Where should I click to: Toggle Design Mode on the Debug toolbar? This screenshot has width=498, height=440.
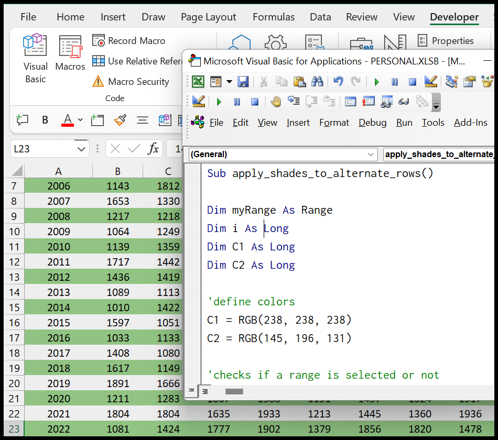pyautogui.click(x=199, y=102)
